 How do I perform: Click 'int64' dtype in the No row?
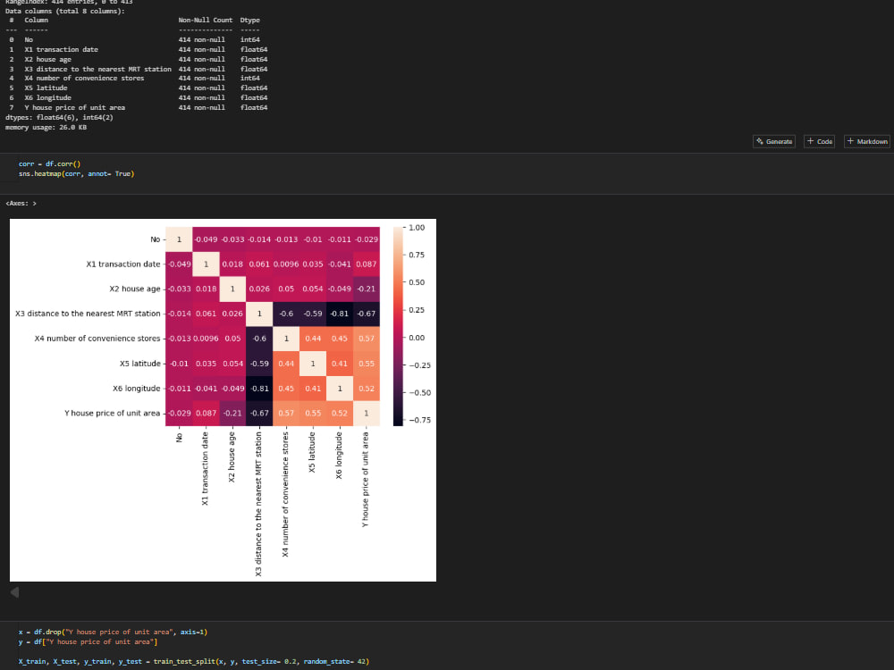click(x=249, y=40)
